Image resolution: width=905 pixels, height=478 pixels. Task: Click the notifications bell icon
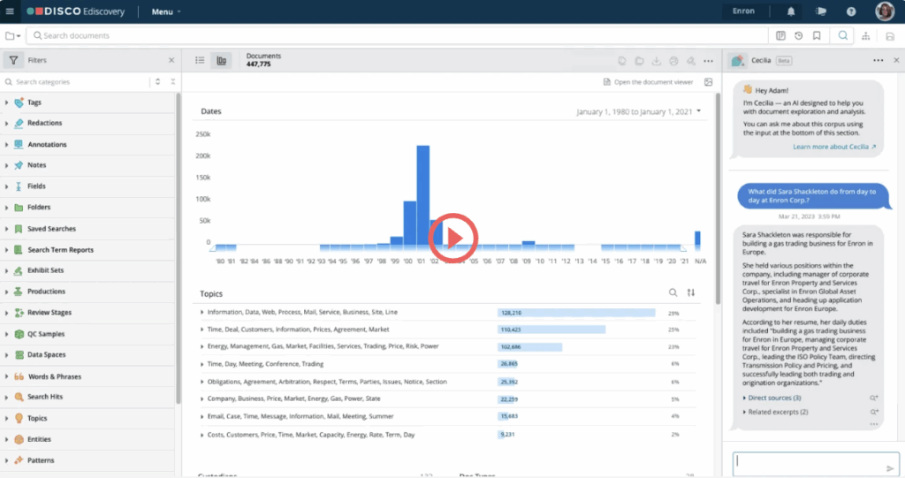tap(791, 11)
